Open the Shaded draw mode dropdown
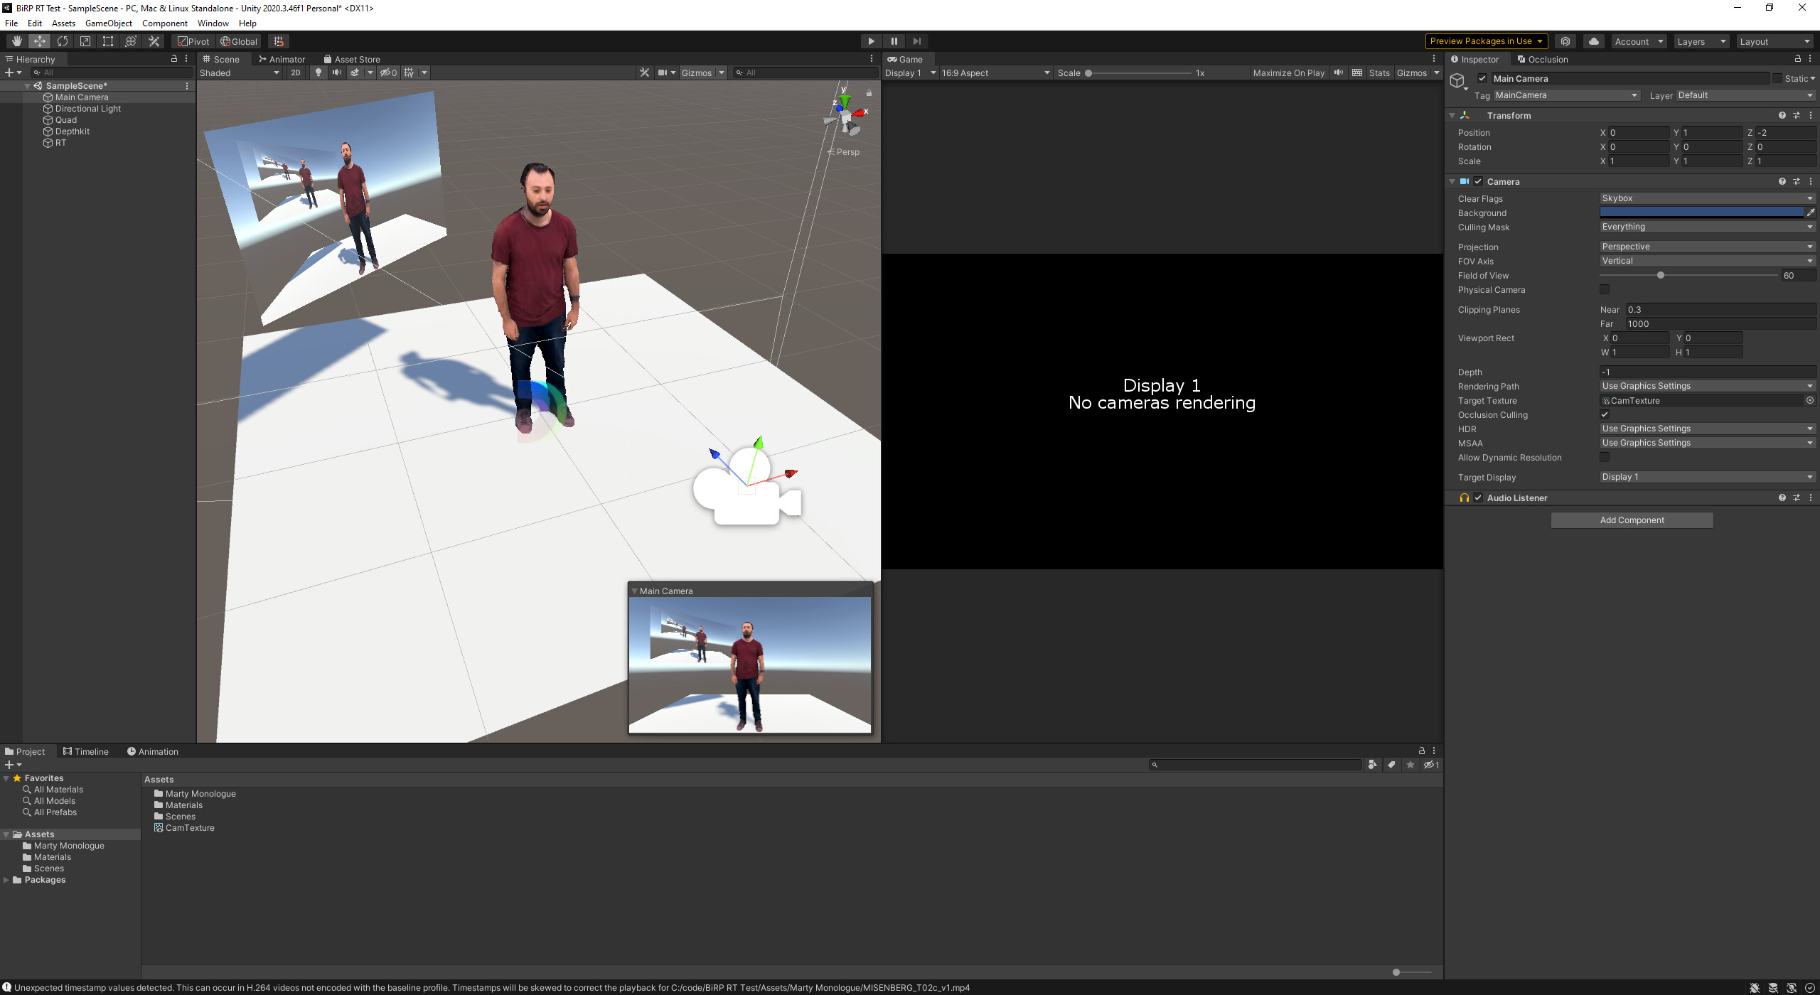Viewport: 1820px width, 995px height. pos(240,72)
